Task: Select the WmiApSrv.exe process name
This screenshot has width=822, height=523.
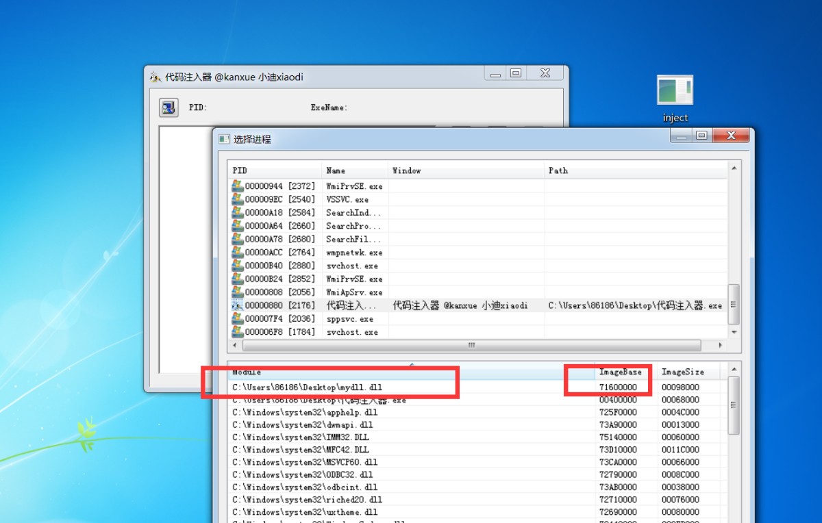Action: pyautogui.click(x=354, y=292)
